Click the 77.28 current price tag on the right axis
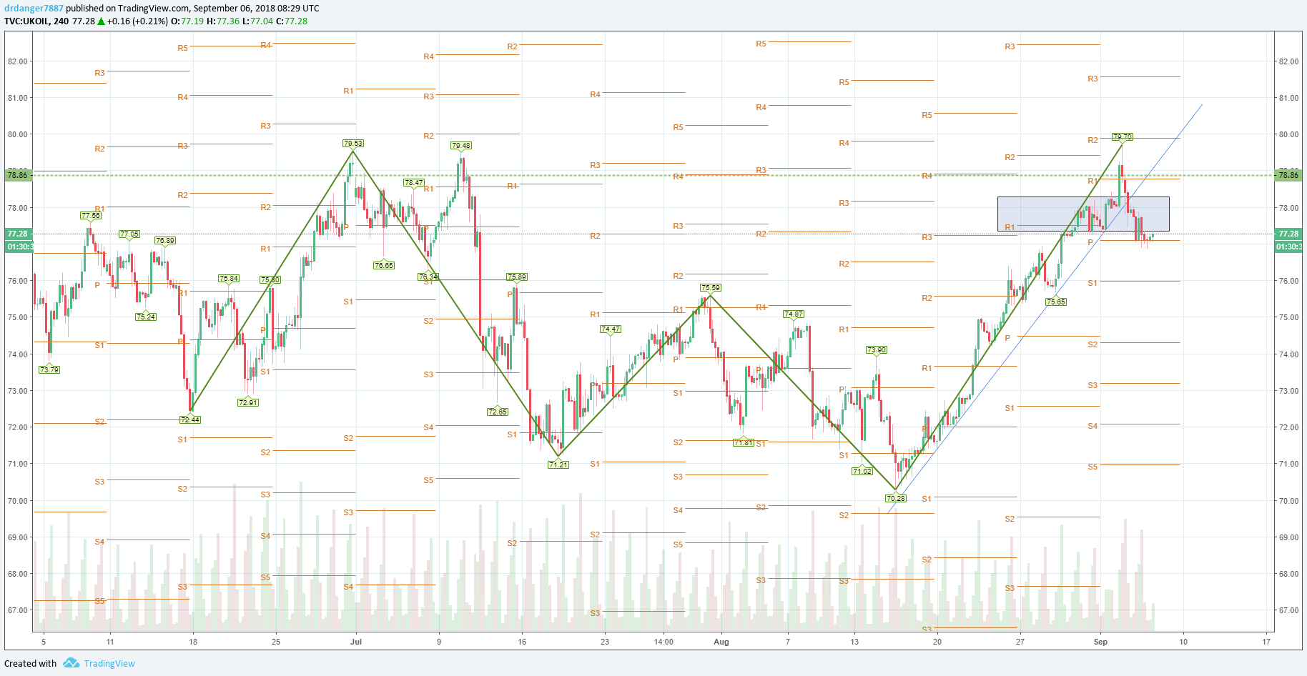The image size is (1307, 676). click(1288, 234)
